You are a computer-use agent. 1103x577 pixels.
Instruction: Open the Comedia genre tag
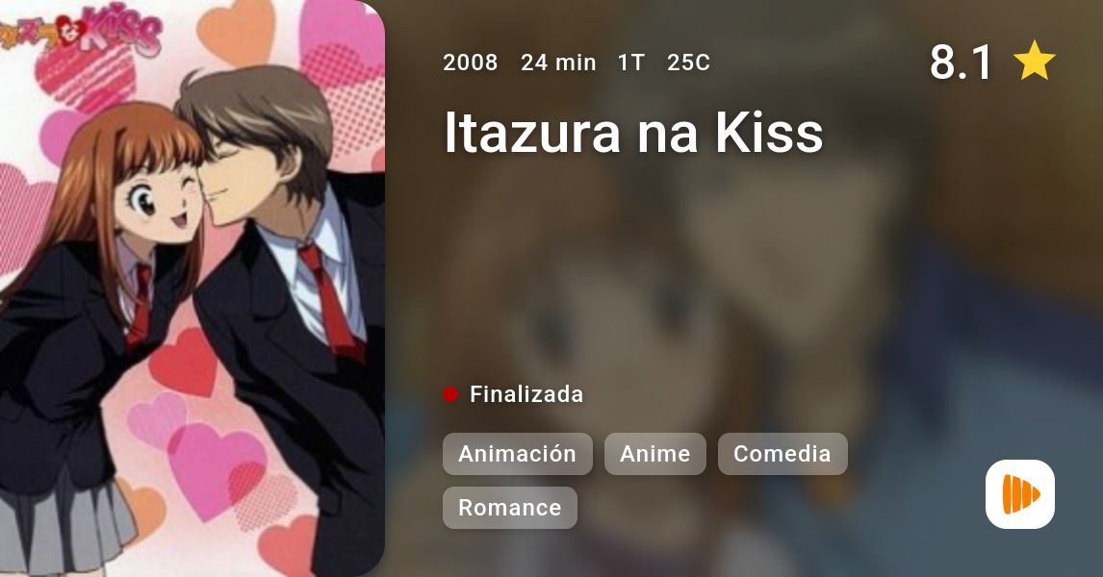point(782,454)
